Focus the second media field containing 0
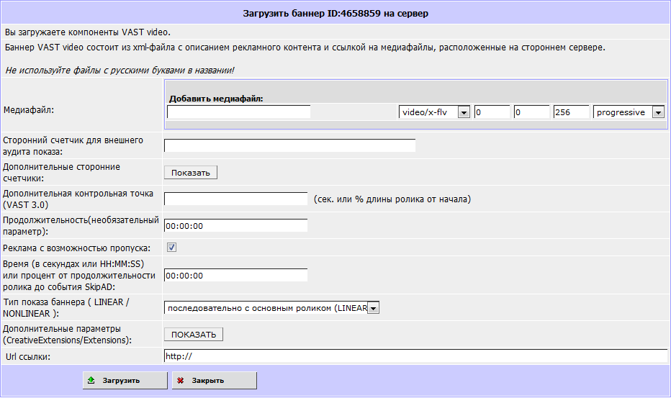 531,112
